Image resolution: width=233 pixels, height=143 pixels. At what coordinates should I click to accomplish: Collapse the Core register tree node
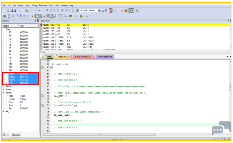click(x=3, y=29)
